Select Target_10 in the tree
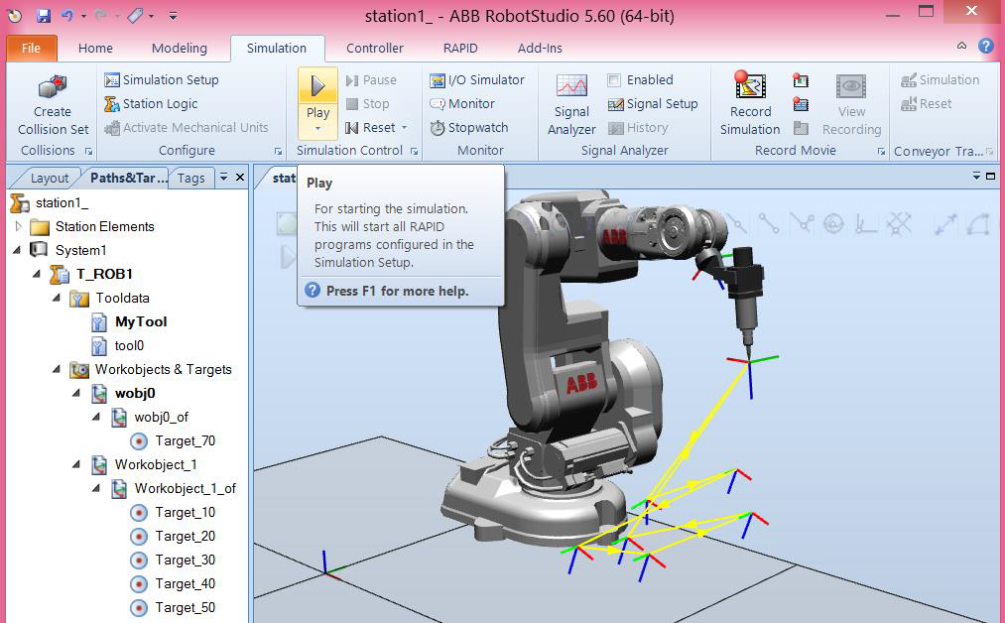This screenshot has width=1005, height=623. [185, 512]
